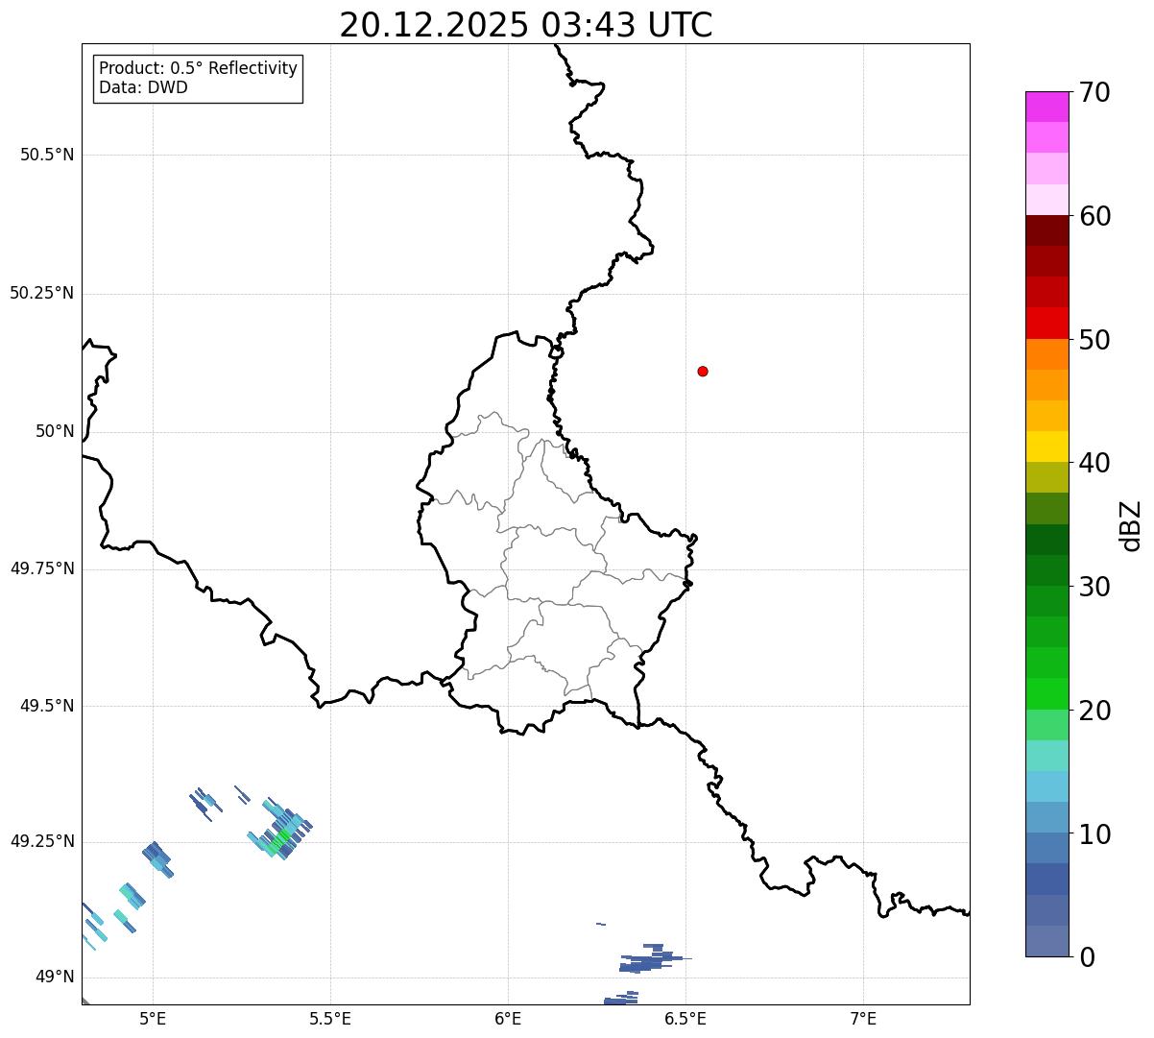Click the 5.5°E longitude label
Viewport: 1154px width, 1038px height.
[330, 1019]
